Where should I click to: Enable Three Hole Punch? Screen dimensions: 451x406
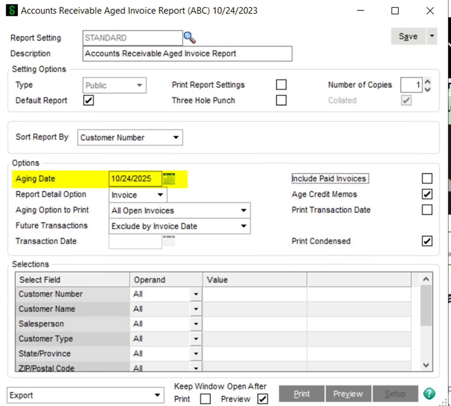[281, 100]
